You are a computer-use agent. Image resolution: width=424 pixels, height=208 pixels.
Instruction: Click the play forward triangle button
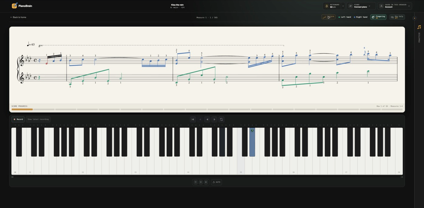pyautogui.click(x=214, y=119)
